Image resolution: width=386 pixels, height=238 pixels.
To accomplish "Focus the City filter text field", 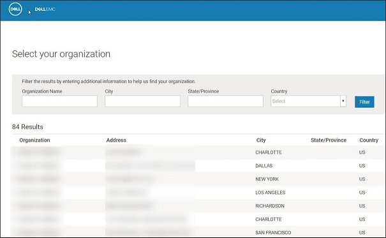I will (x=142, y=101).
